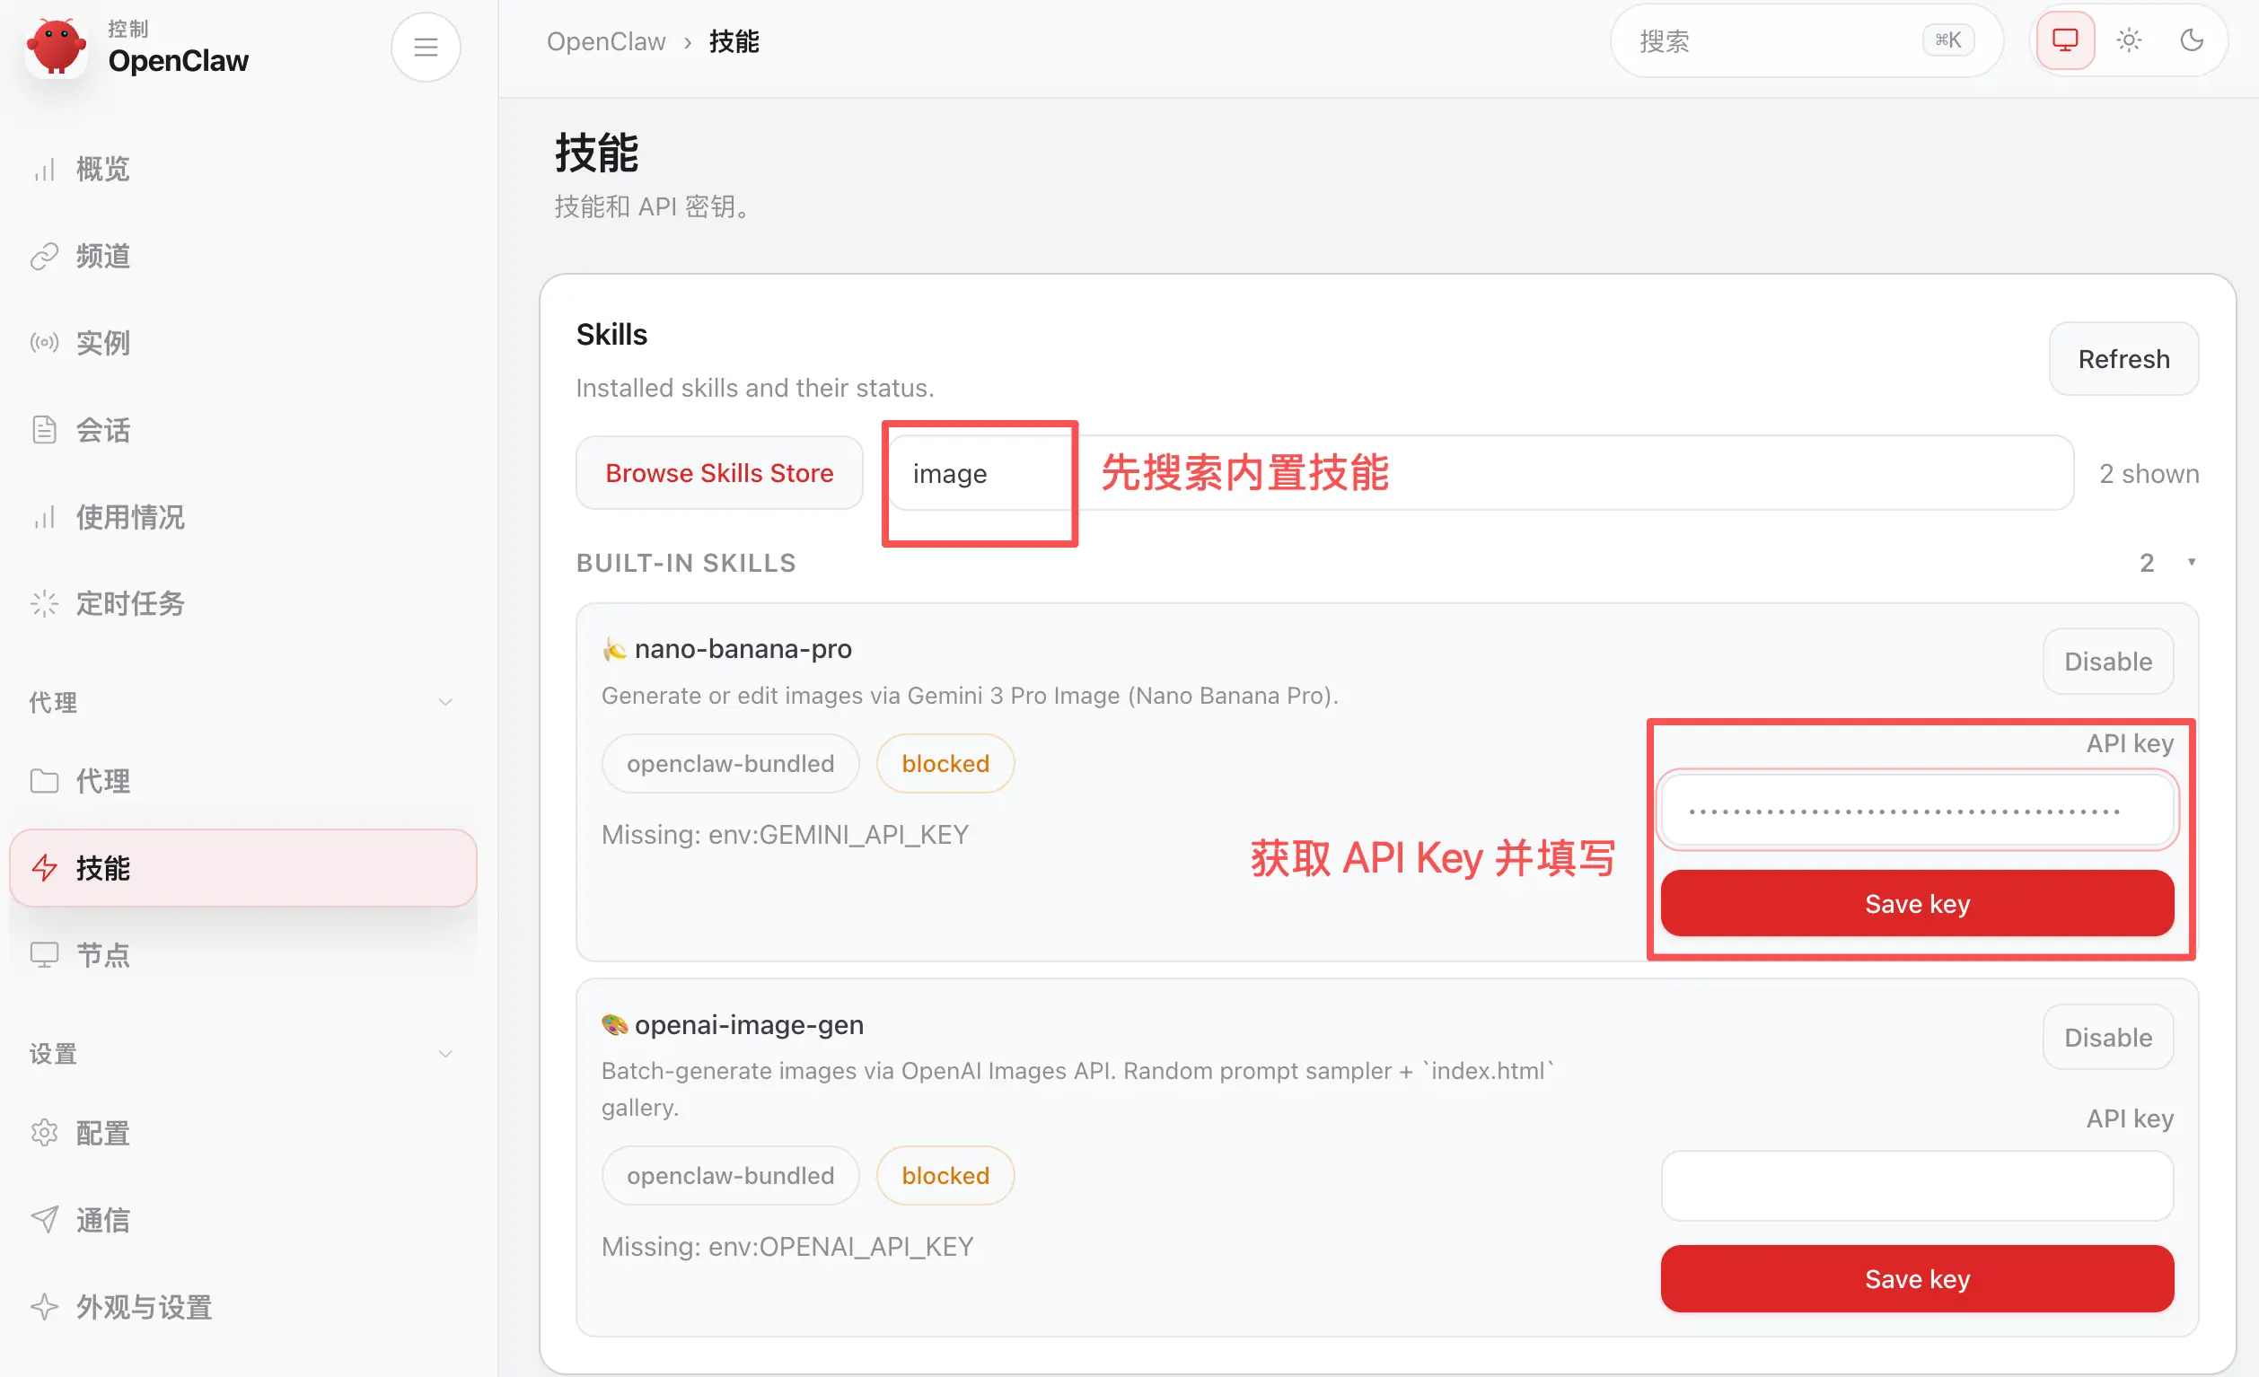Open 概览 overview in sidebar

pyautogui.click(x=101, y=169)
